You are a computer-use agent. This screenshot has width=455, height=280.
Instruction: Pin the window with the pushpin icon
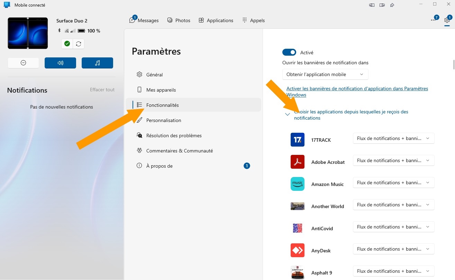(x=392, y=5)
